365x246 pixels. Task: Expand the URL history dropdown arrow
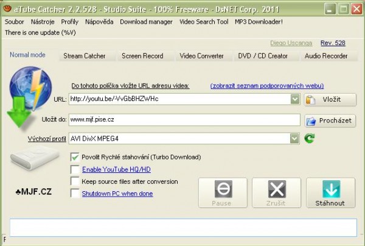tap(295, 99)
